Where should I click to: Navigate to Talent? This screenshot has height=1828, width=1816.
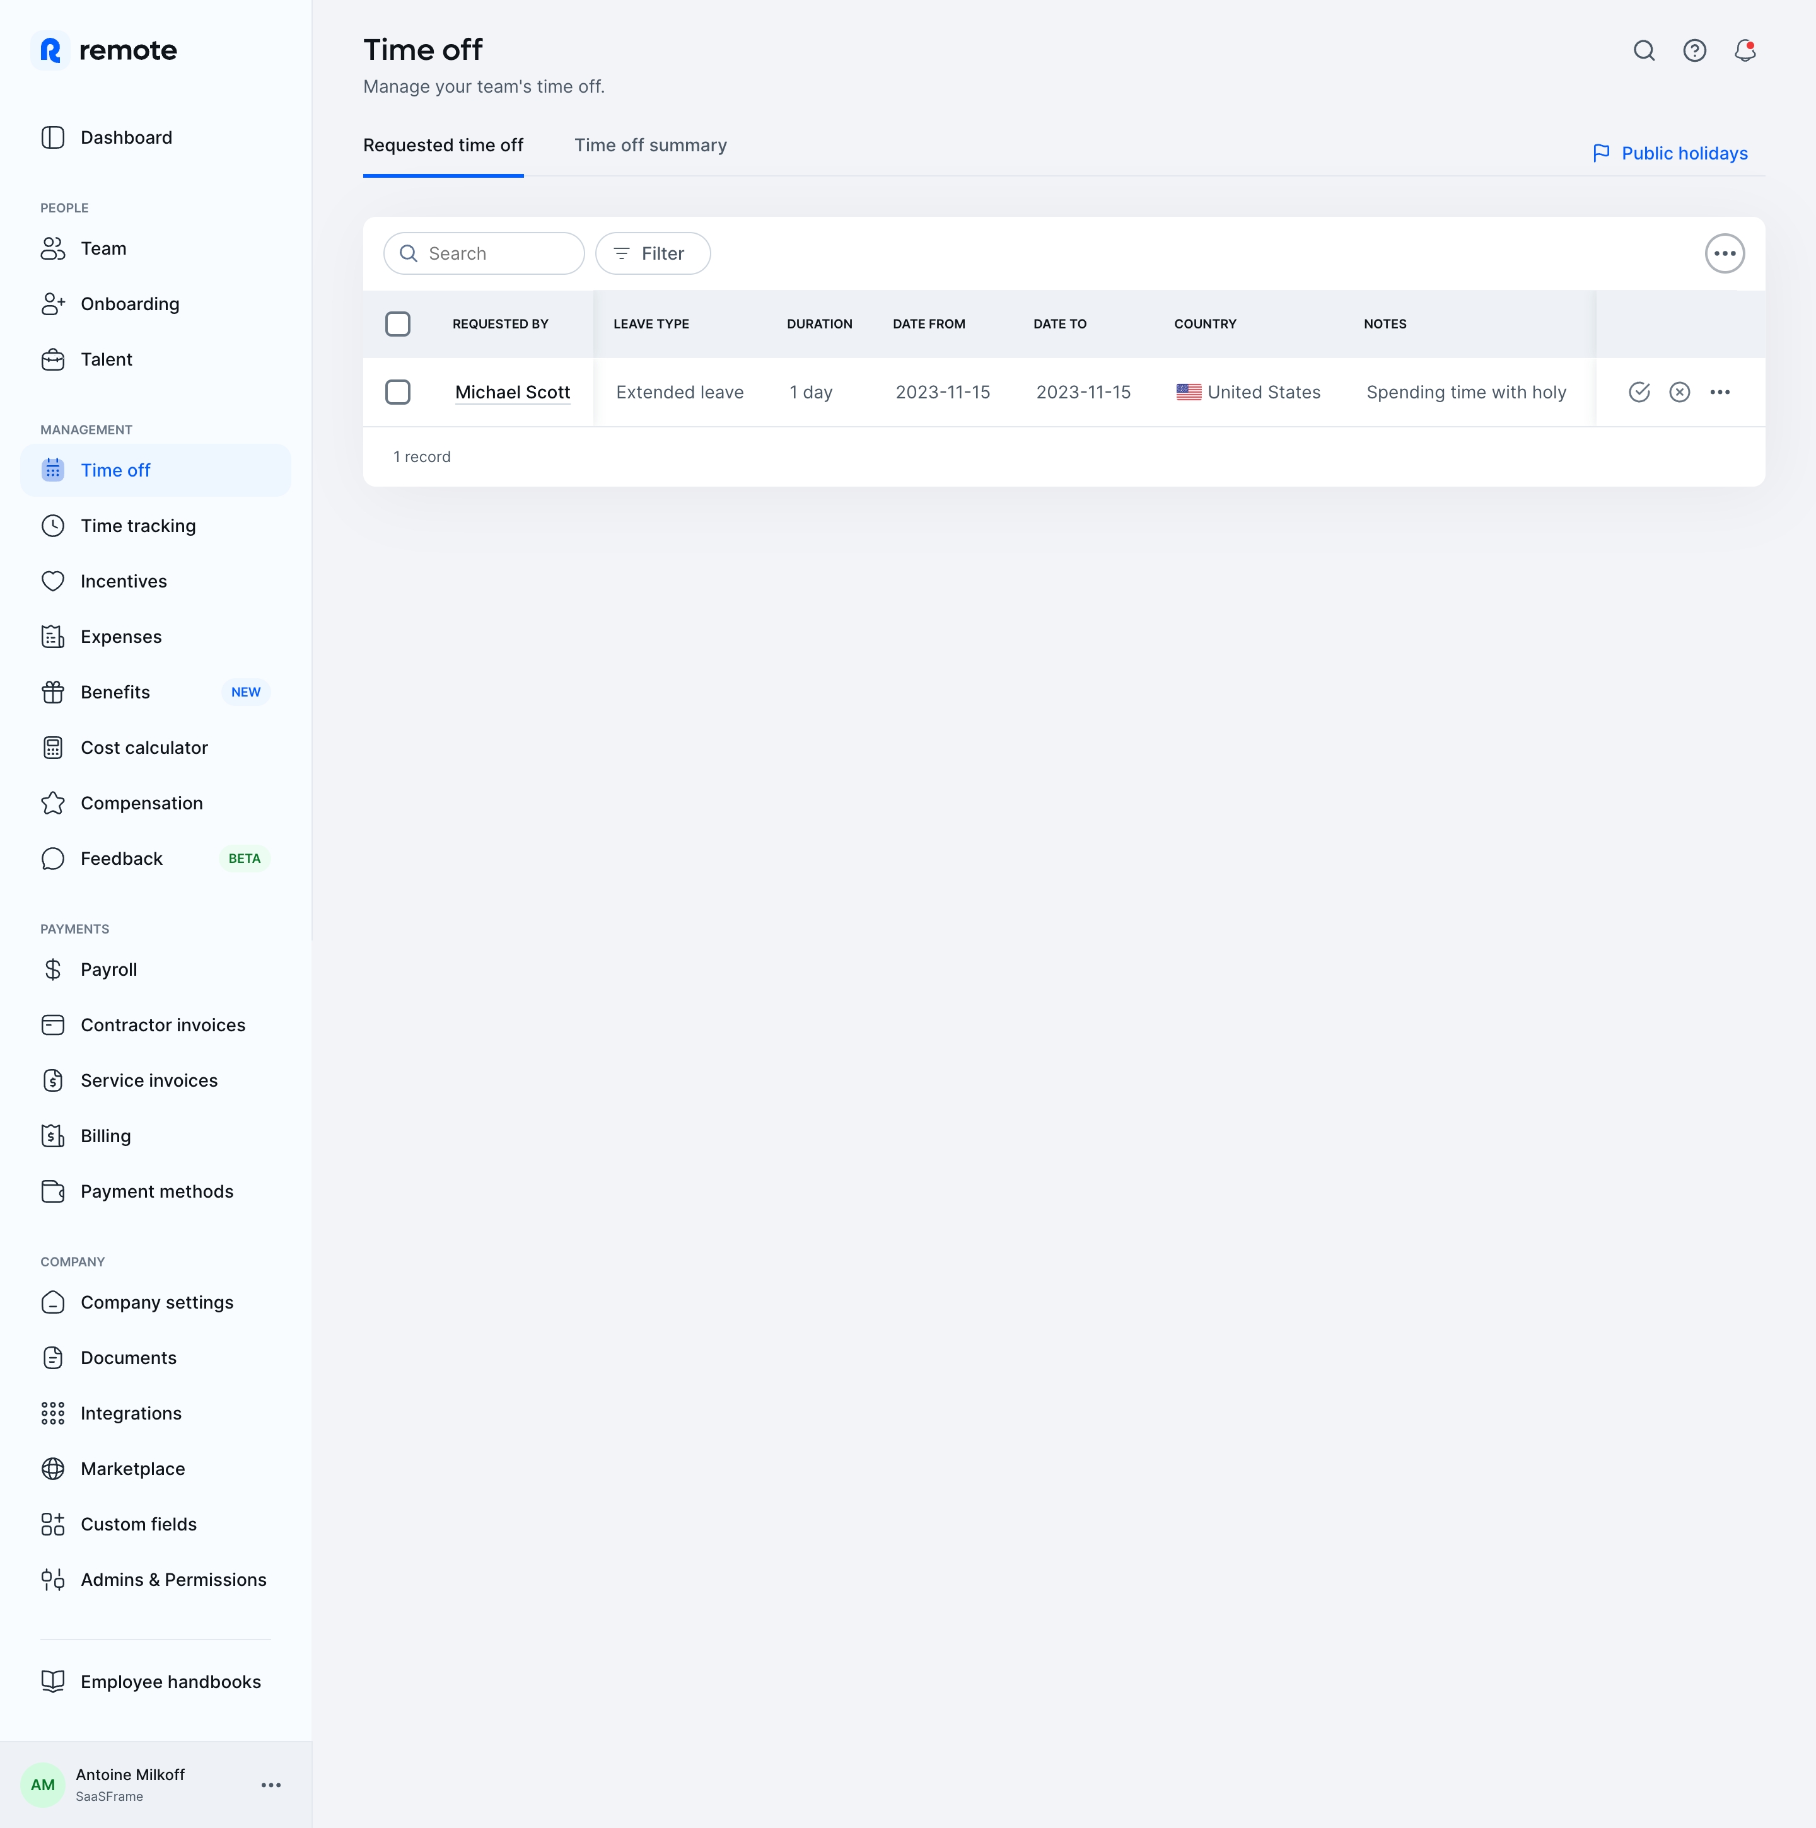[x=155, y=359]
